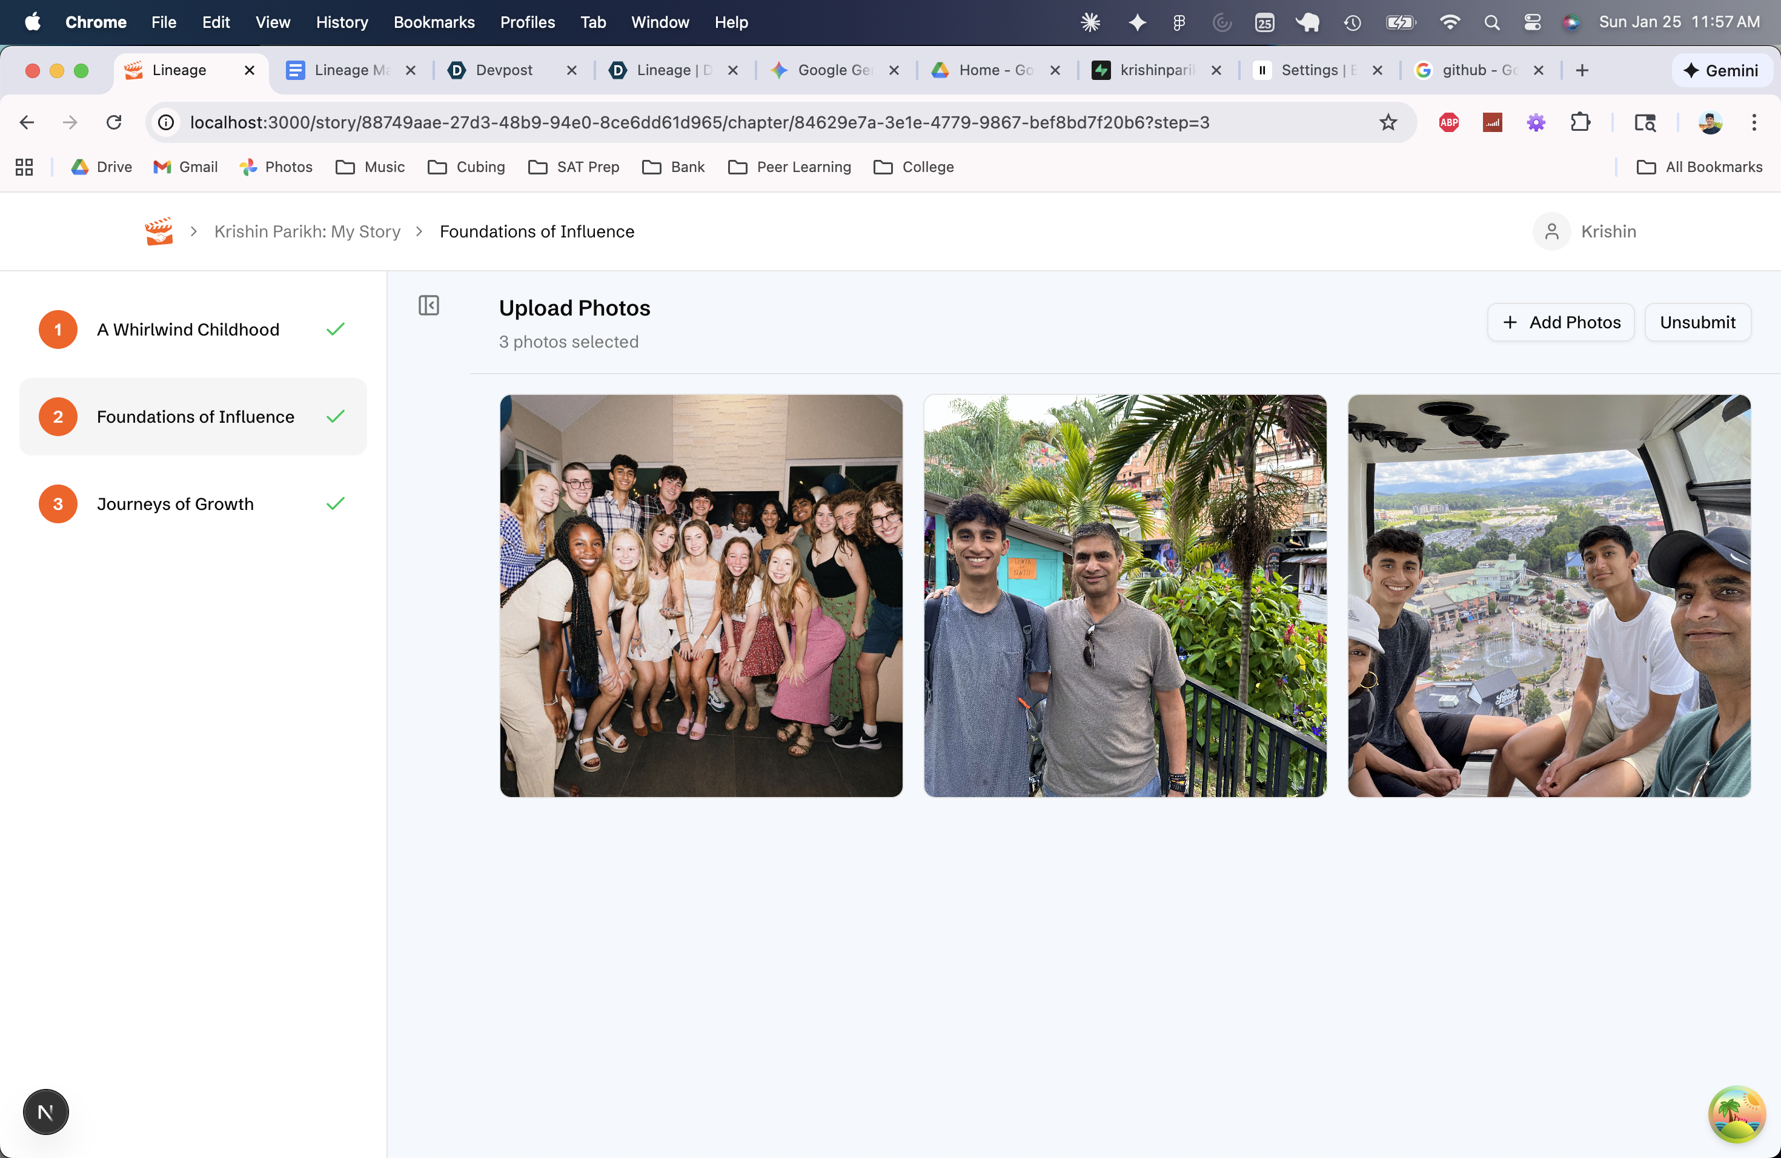Open the History menu
Viewport: 1781px width, 1158px height.
(341, 22)
